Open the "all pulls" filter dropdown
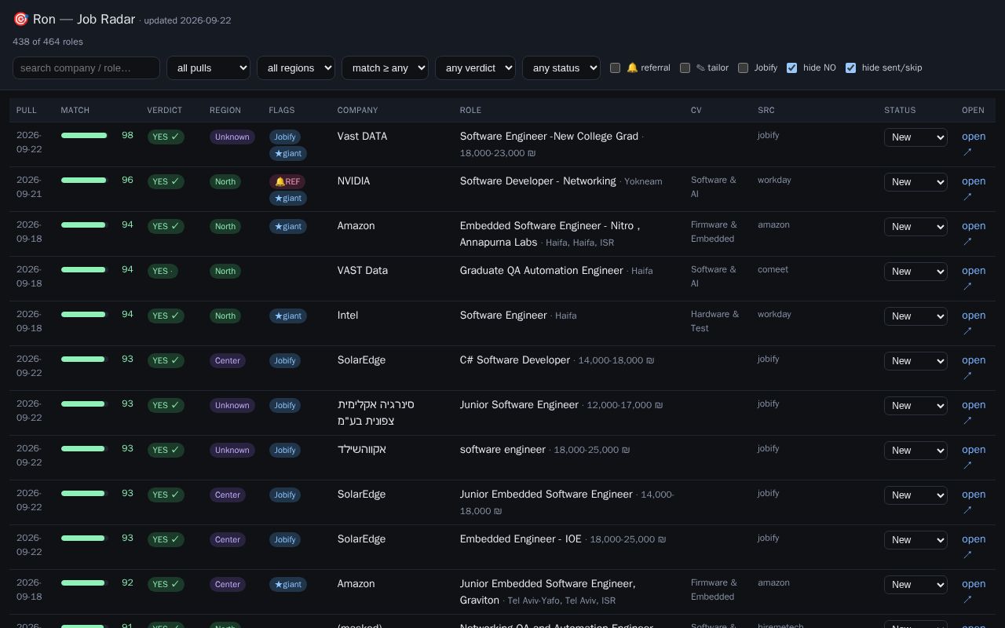 coord(208,68)
